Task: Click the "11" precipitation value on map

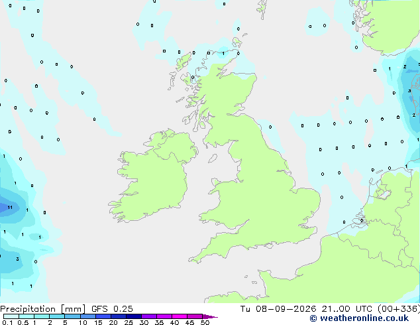Action: click(x=10, y=208)
